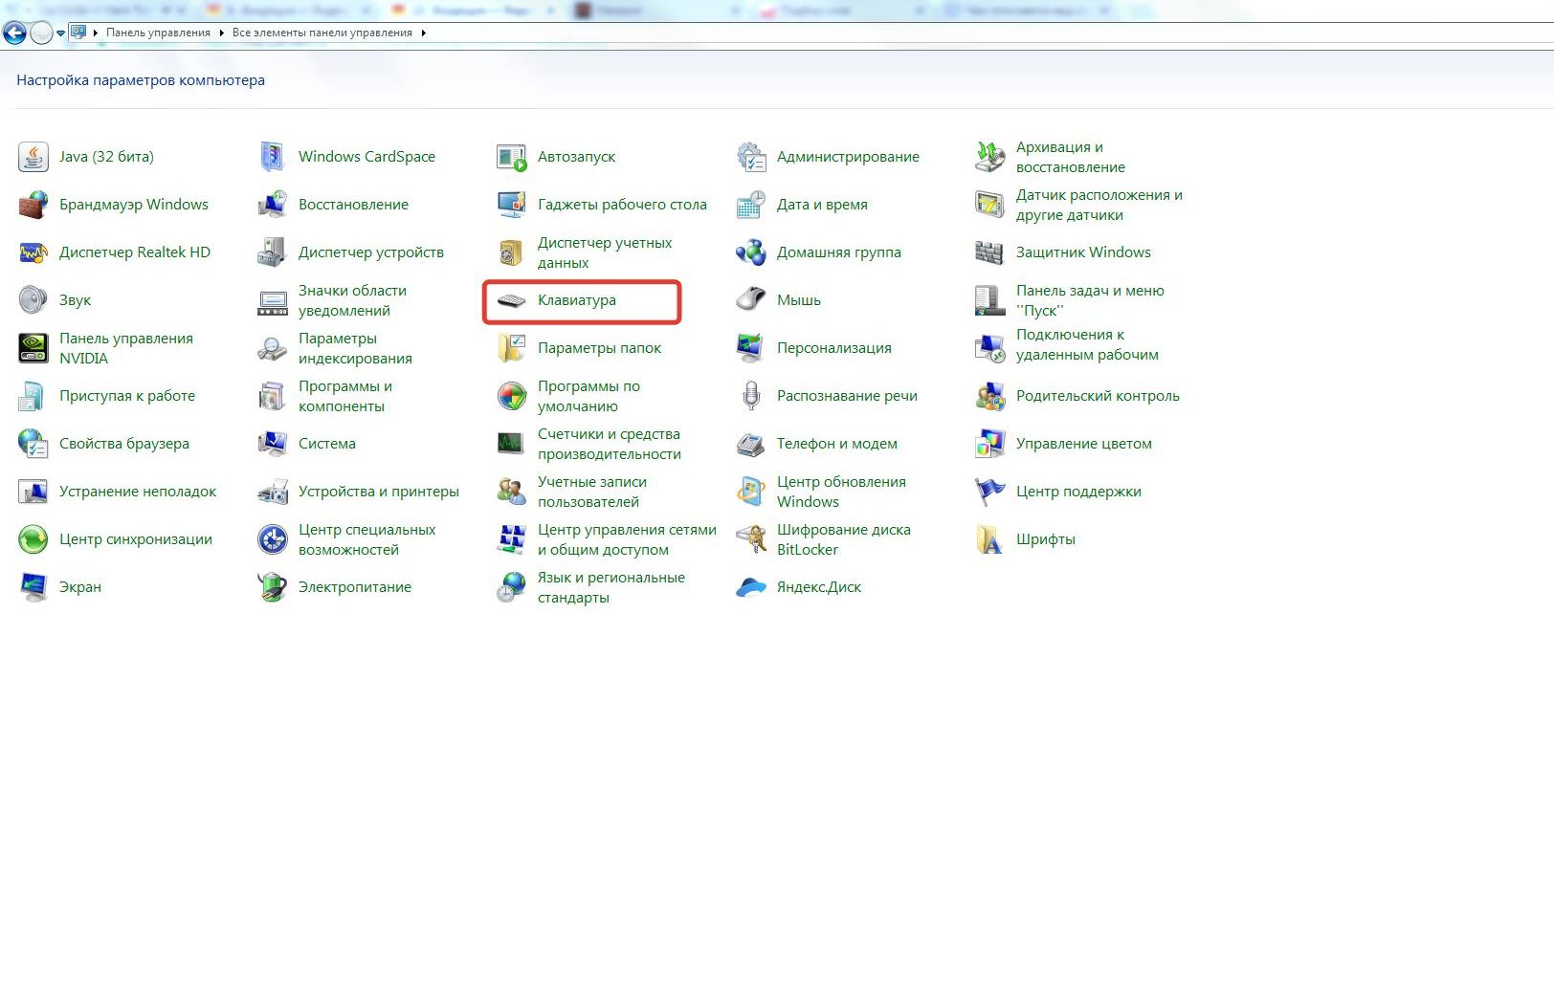Viewport: 1554px width, 986px height.
Task: Click the Панель управления NVIDIA icon
Action: click(33, 348)
